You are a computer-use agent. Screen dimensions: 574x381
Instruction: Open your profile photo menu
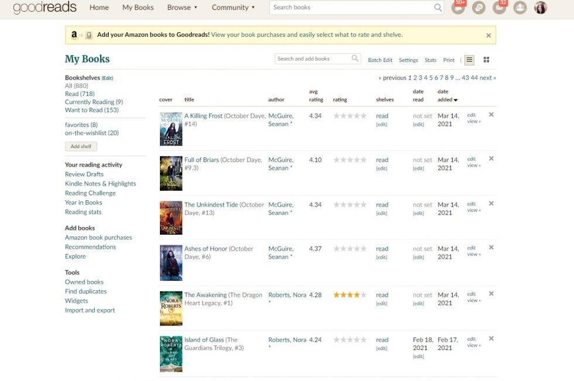540,8
